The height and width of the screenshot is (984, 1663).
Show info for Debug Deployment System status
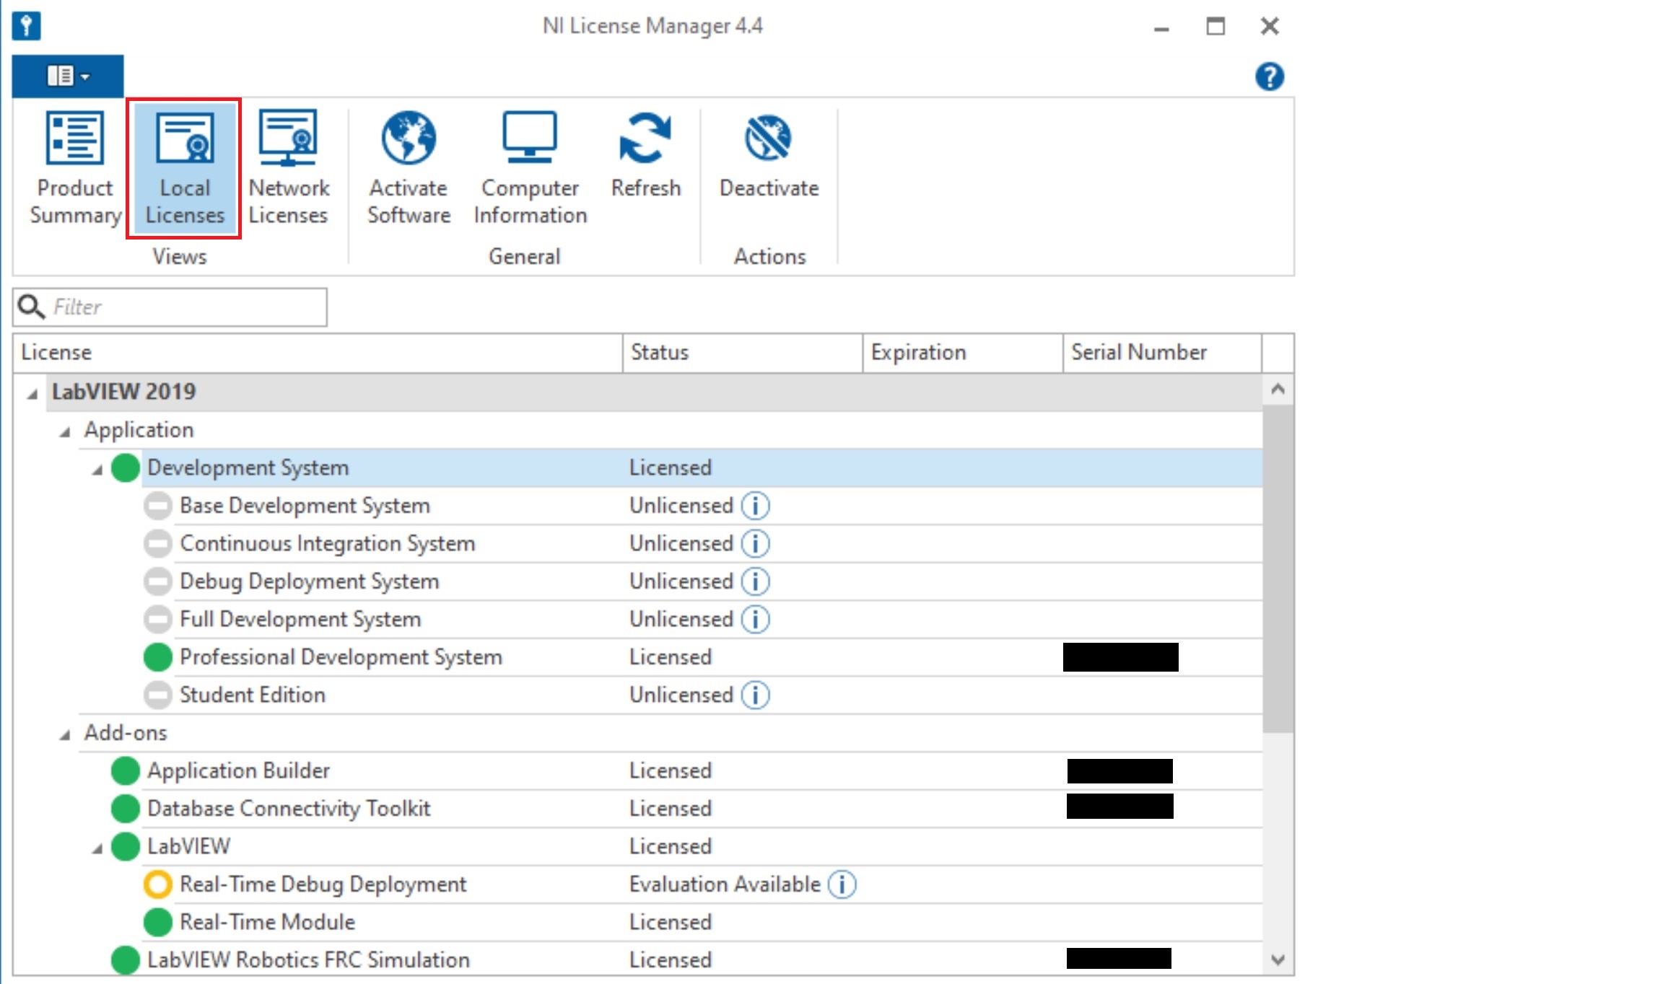(756, 581)
